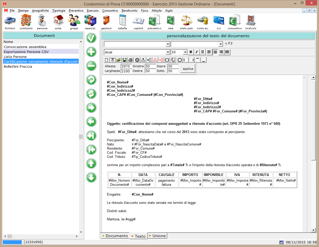319x247 pixels.
Task: Expand the first empty field dropdown
Action: (168, 44)
